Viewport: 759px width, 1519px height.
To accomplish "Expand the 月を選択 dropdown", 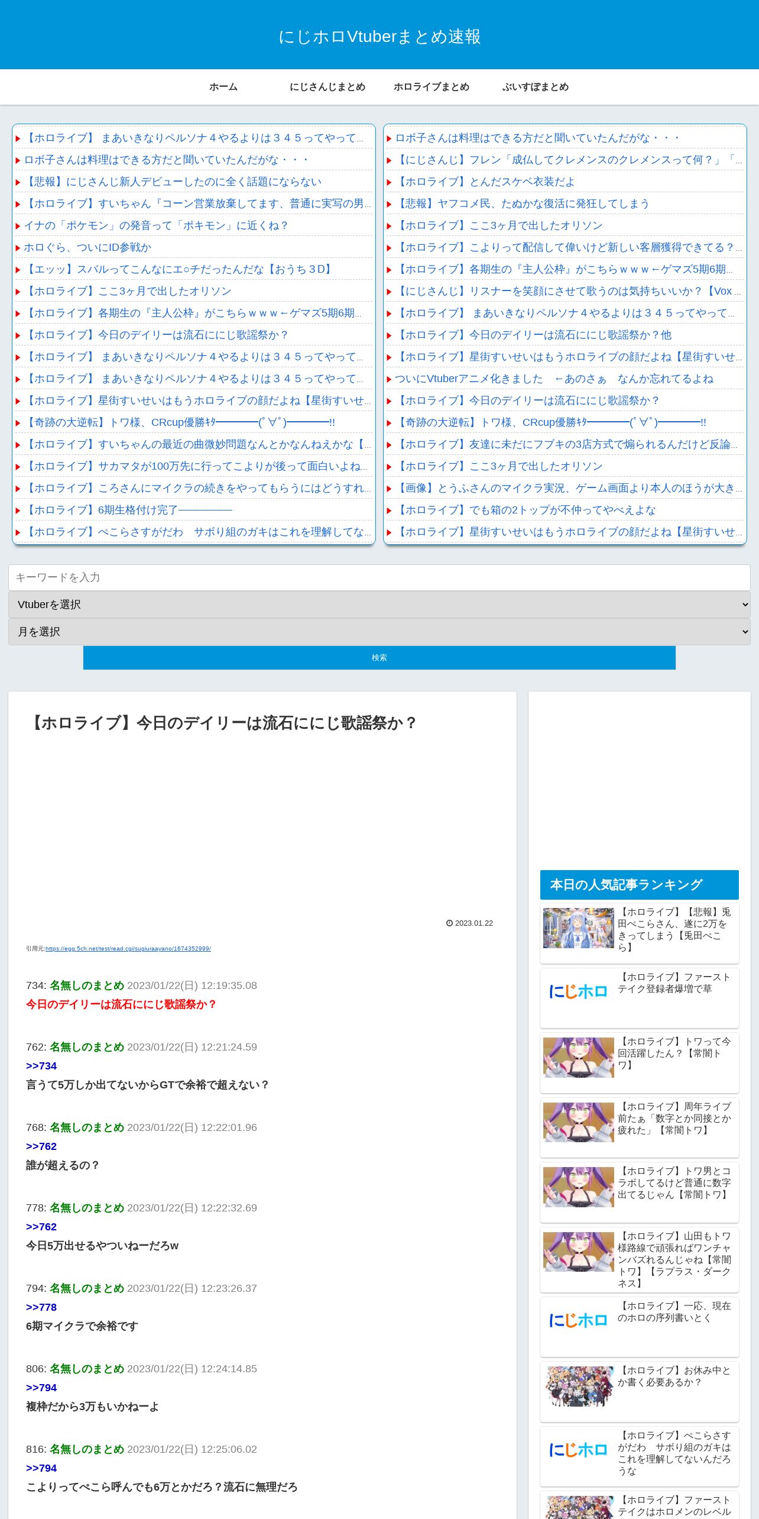I will pos(379,632).
